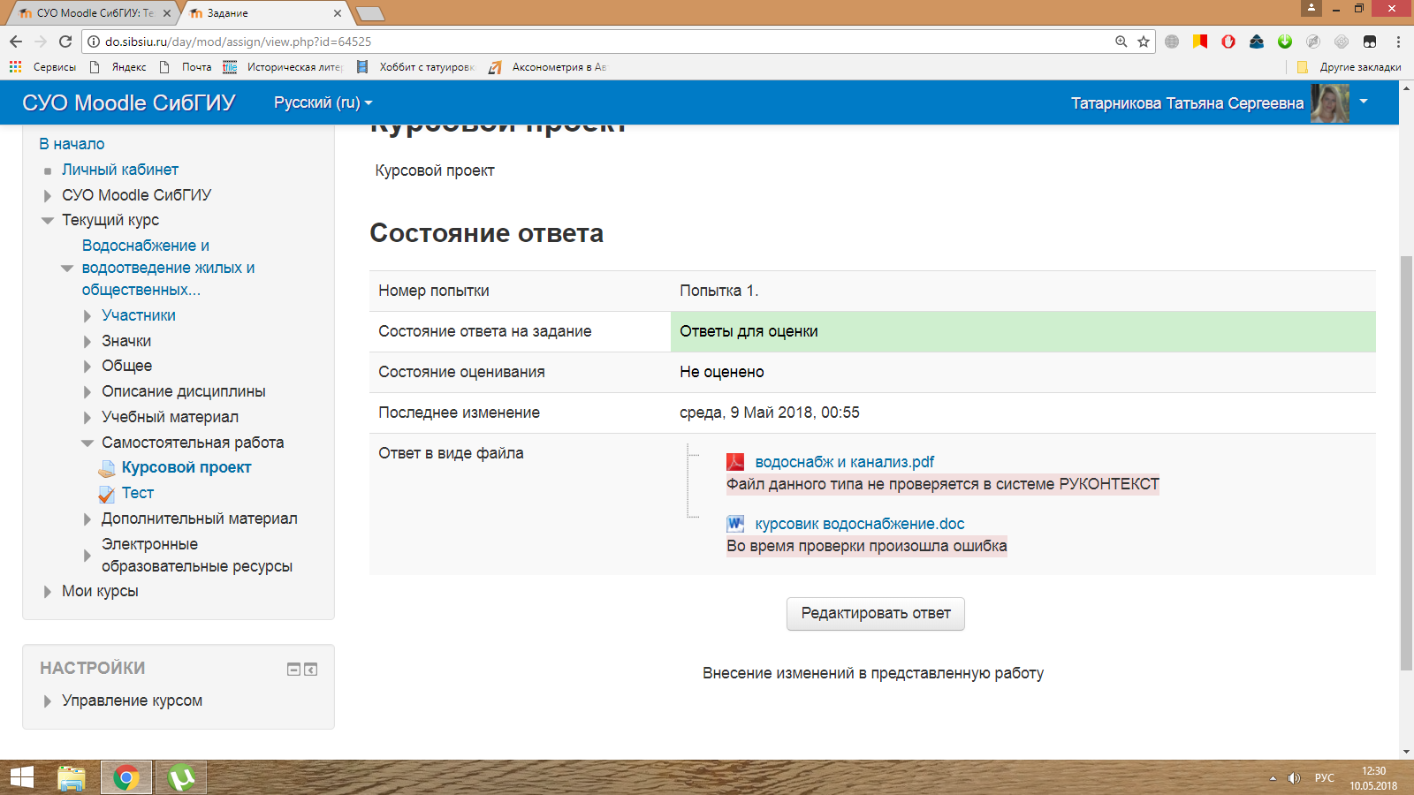Open the Почта bookmark
Viewport: 1414px width, 795px height.
186,67
